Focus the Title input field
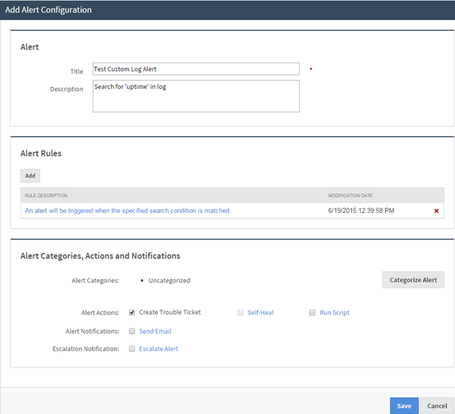This screenshot has width=455, height=414. [196, 69]
